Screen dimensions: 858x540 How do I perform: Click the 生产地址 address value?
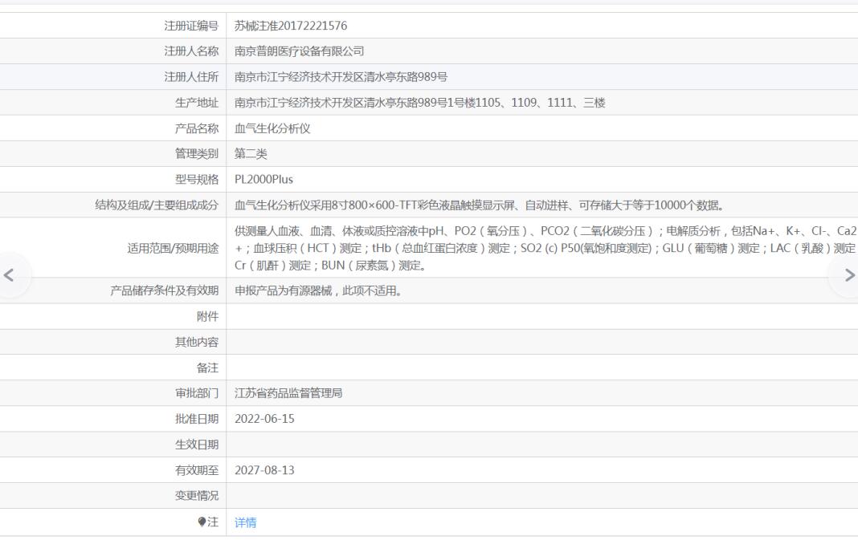(x=419, y=103)
